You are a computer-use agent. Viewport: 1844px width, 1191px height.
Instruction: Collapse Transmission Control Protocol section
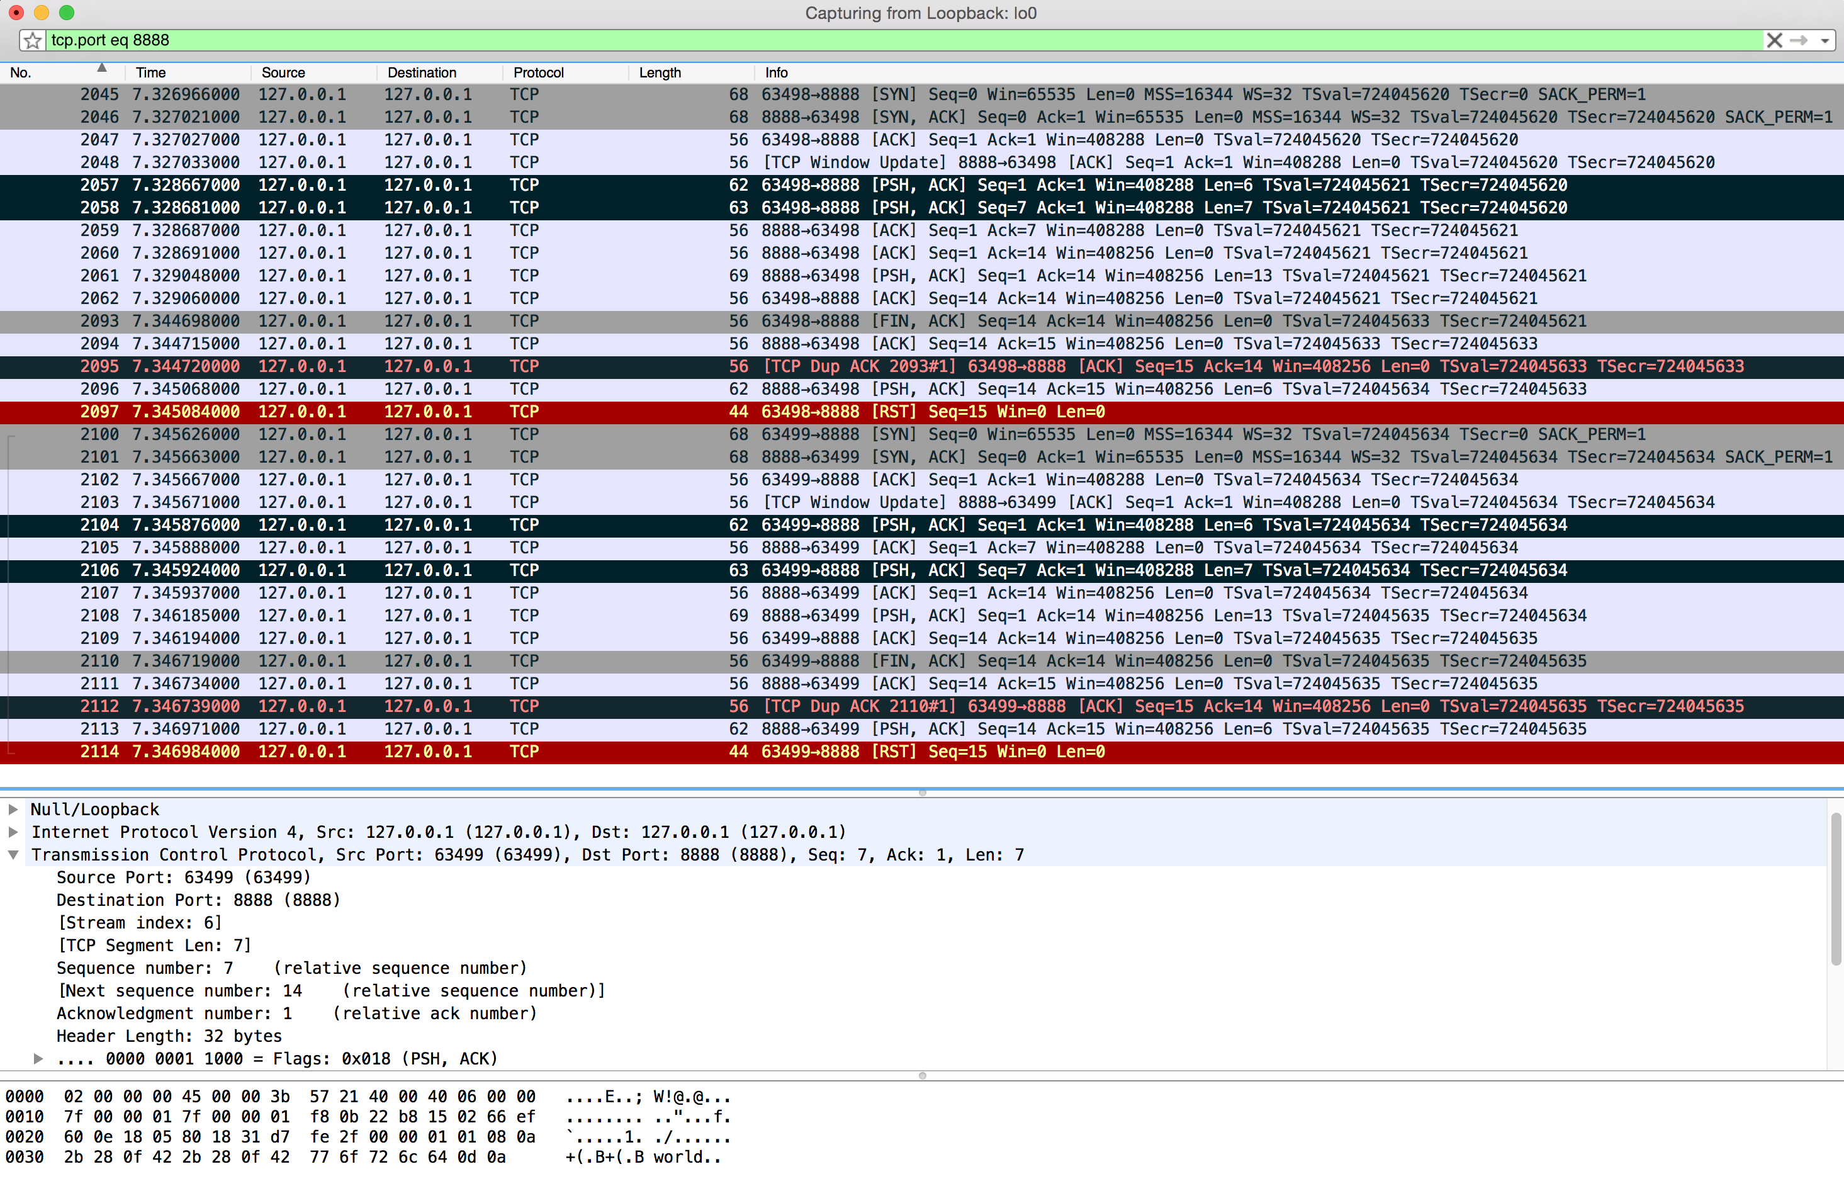[x=13, y=855]
